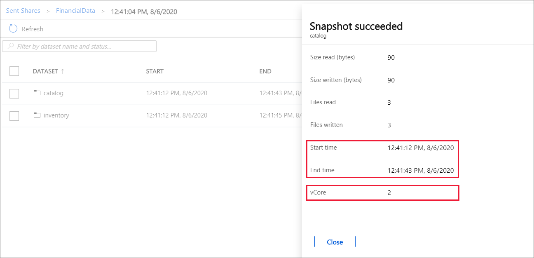The image size is (534, 258).
Task: Click the breadcrumb separator after Sent Shares
Action: click(47, 10)
